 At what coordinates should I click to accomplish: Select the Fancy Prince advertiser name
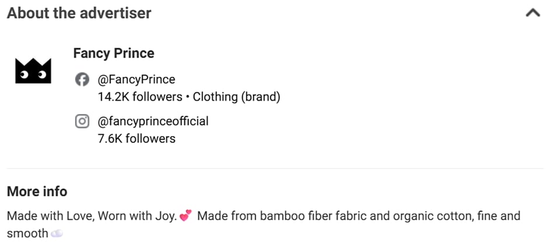[114, 53]
